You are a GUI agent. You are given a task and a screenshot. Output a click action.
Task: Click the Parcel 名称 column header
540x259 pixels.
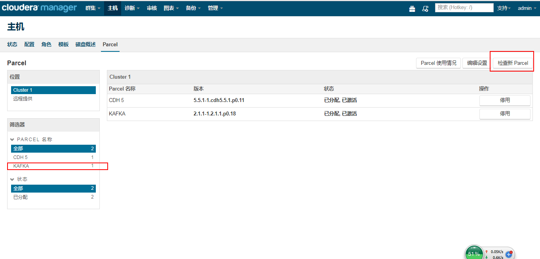122,89
